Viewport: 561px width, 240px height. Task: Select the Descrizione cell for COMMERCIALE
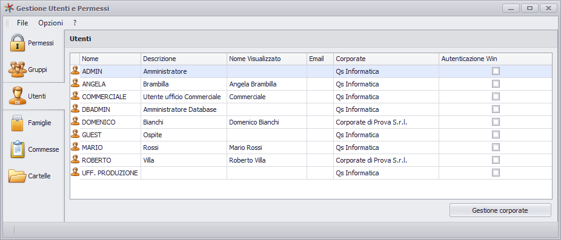tap(184, 97)
